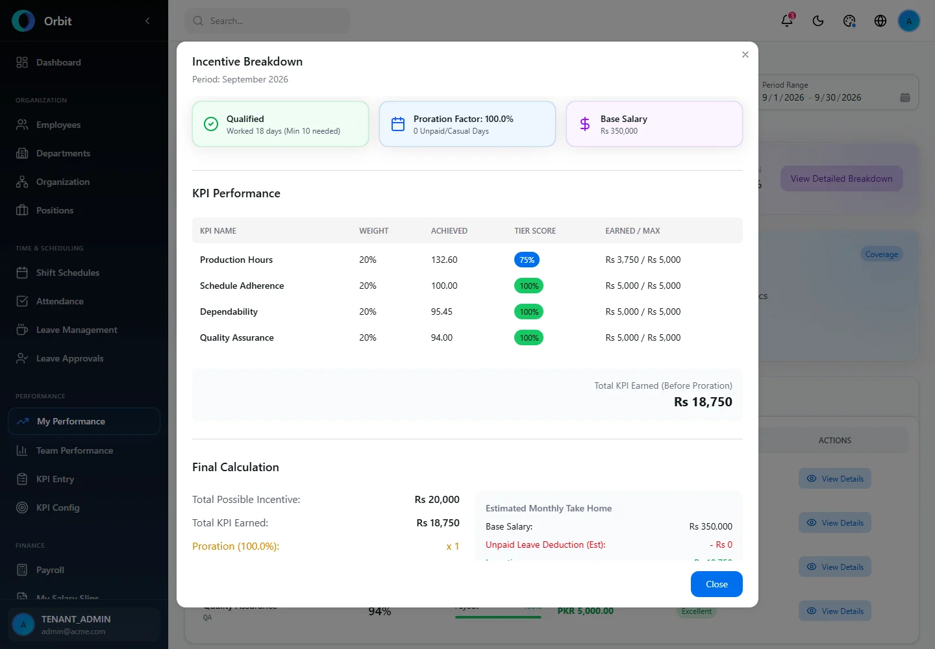Viewport: 935px width, 649px height.
Task: Click the Proration Factor calendar icon
Action: [398, 124]
